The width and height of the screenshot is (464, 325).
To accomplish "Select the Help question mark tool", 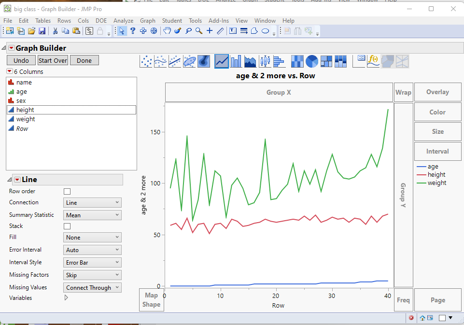I will 133,31.
